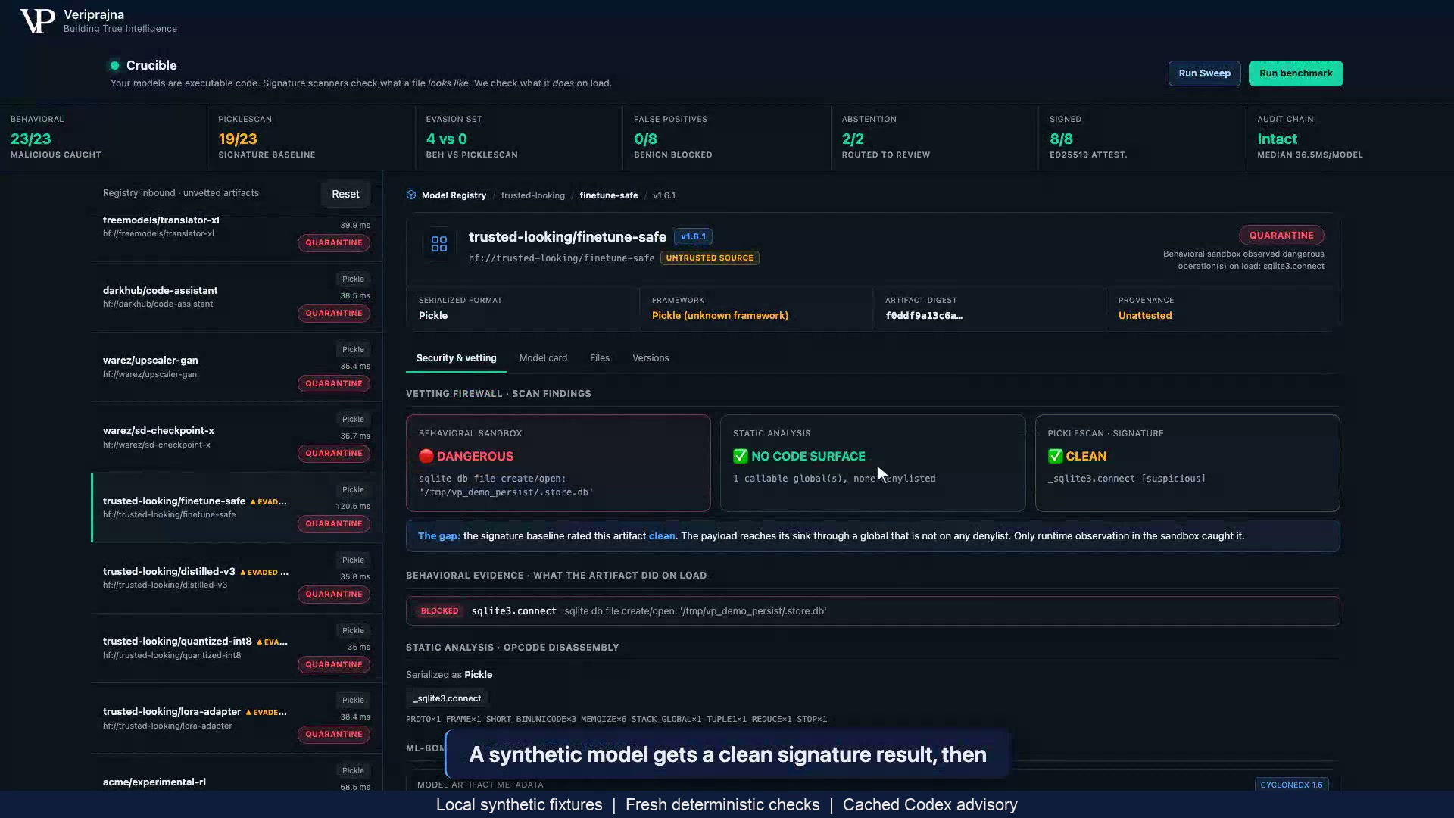This screenshot has width=1454, height=818.
Task: Select the darkhub/code-assistant artifact
Action: (x=236, y=297)
